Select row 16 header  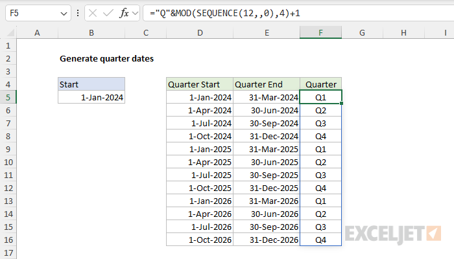click(8, 240)
